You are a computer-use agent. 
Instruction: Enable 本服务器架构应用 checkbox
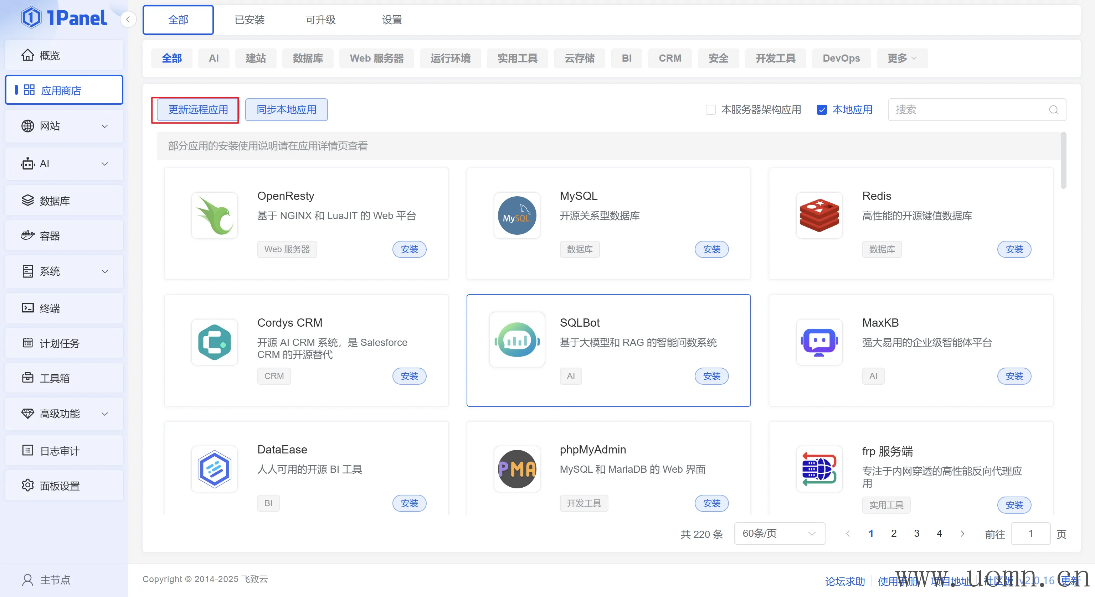[710, 110]
